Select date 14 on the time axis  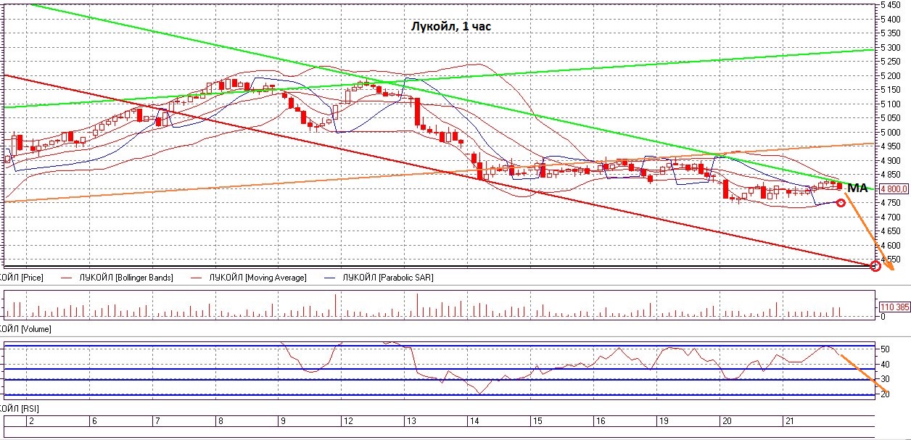(x=474, y=421)
